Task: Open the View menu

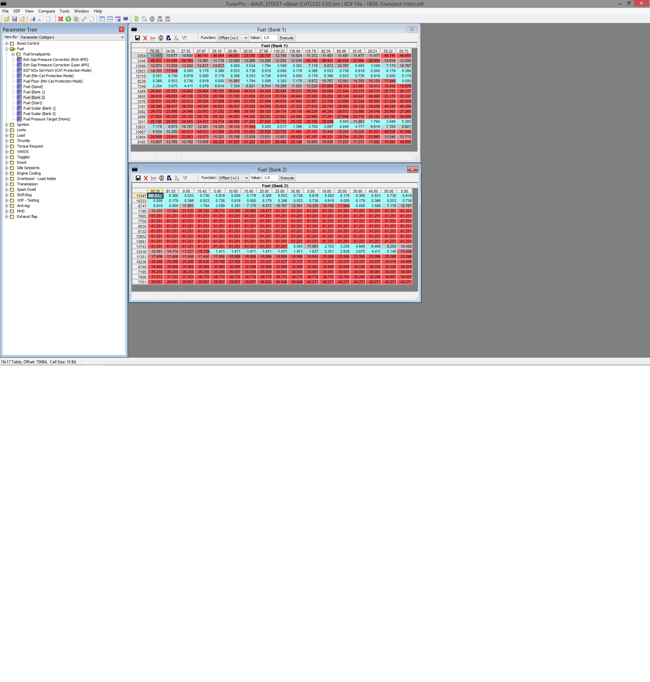Action: point(29,11)
